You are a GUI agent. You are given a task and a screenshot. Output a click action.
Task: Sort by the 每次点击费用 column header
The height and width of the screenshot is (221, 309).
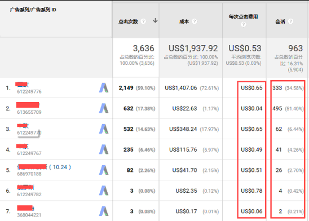[244, 17]
